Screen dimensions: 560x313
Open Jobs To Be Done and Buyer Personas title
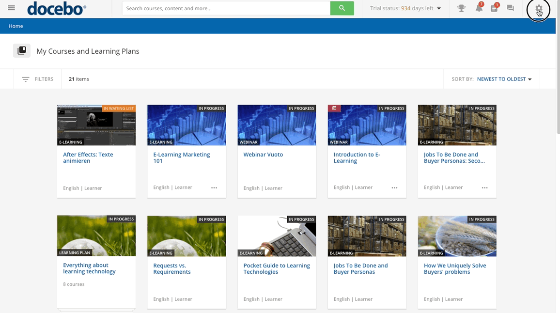coord(361,269)
